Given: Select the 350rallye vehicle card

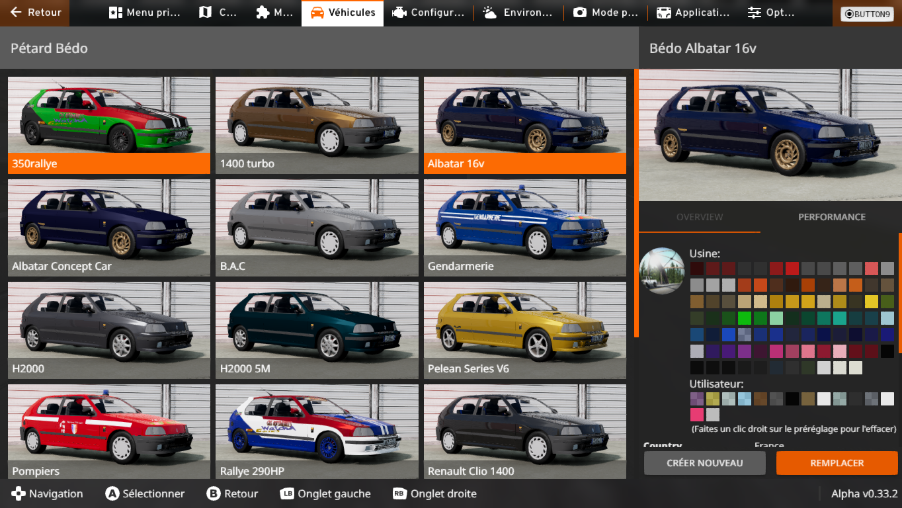Looking at the screenshot, I should (x=109, y=125).
